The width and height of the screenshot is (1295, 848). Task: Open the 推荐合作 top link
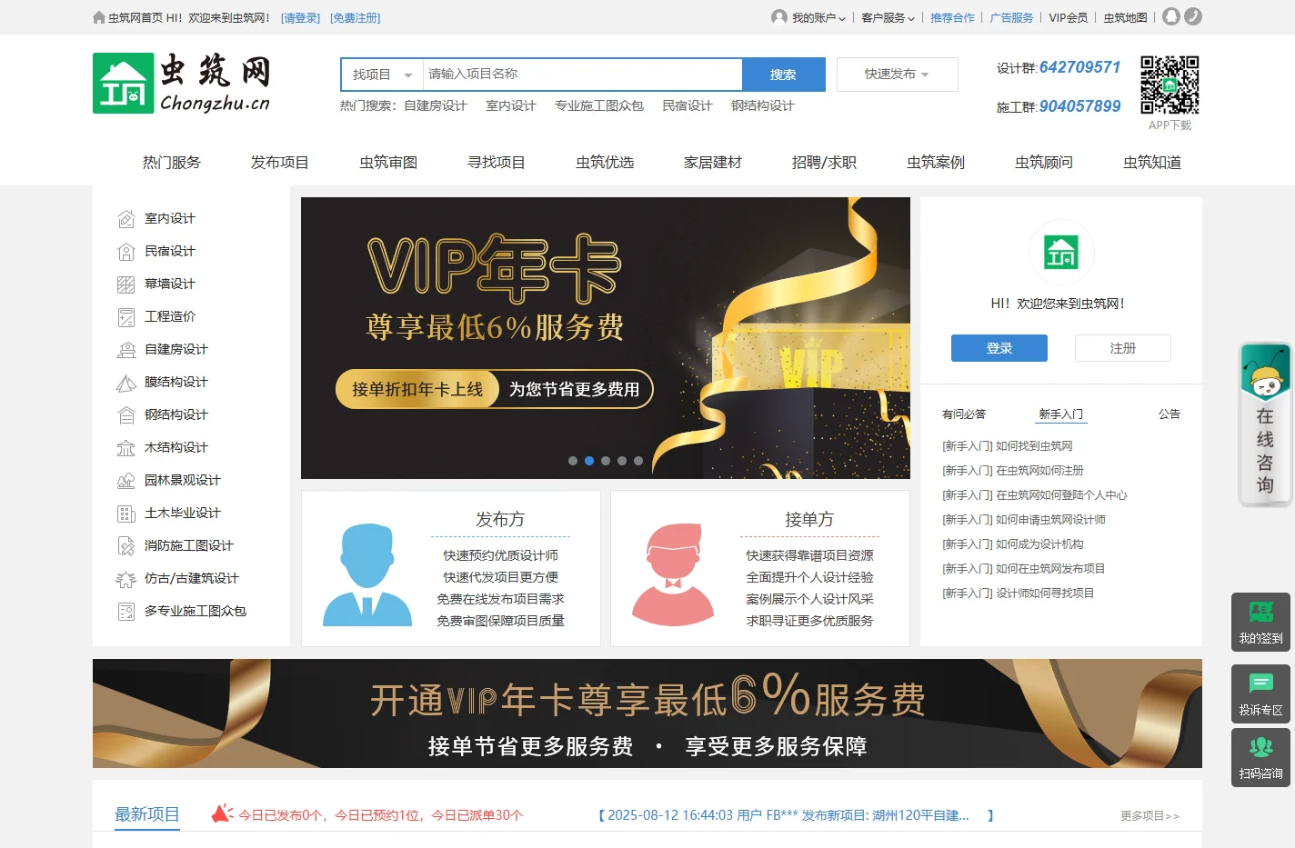[x=952, y=17]
